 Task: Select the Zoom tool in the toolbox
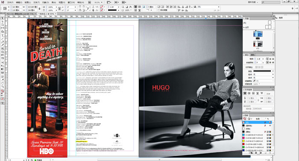click(2, 87)
